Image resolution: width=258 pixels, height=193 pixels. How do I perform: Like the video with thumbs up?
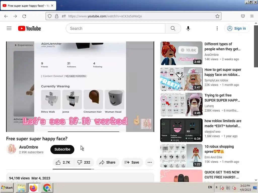tap(63, 162)
